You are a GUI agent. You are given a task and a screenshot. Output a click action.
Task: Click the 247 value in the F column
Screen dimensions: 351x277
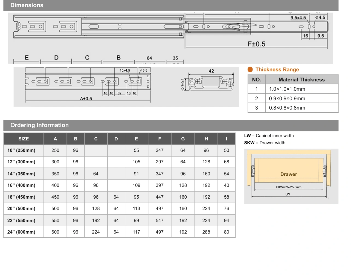(159, 150)
